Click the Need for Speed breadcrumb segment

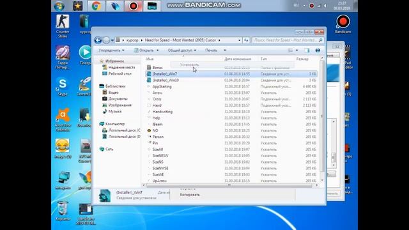(x=180, y=40)
